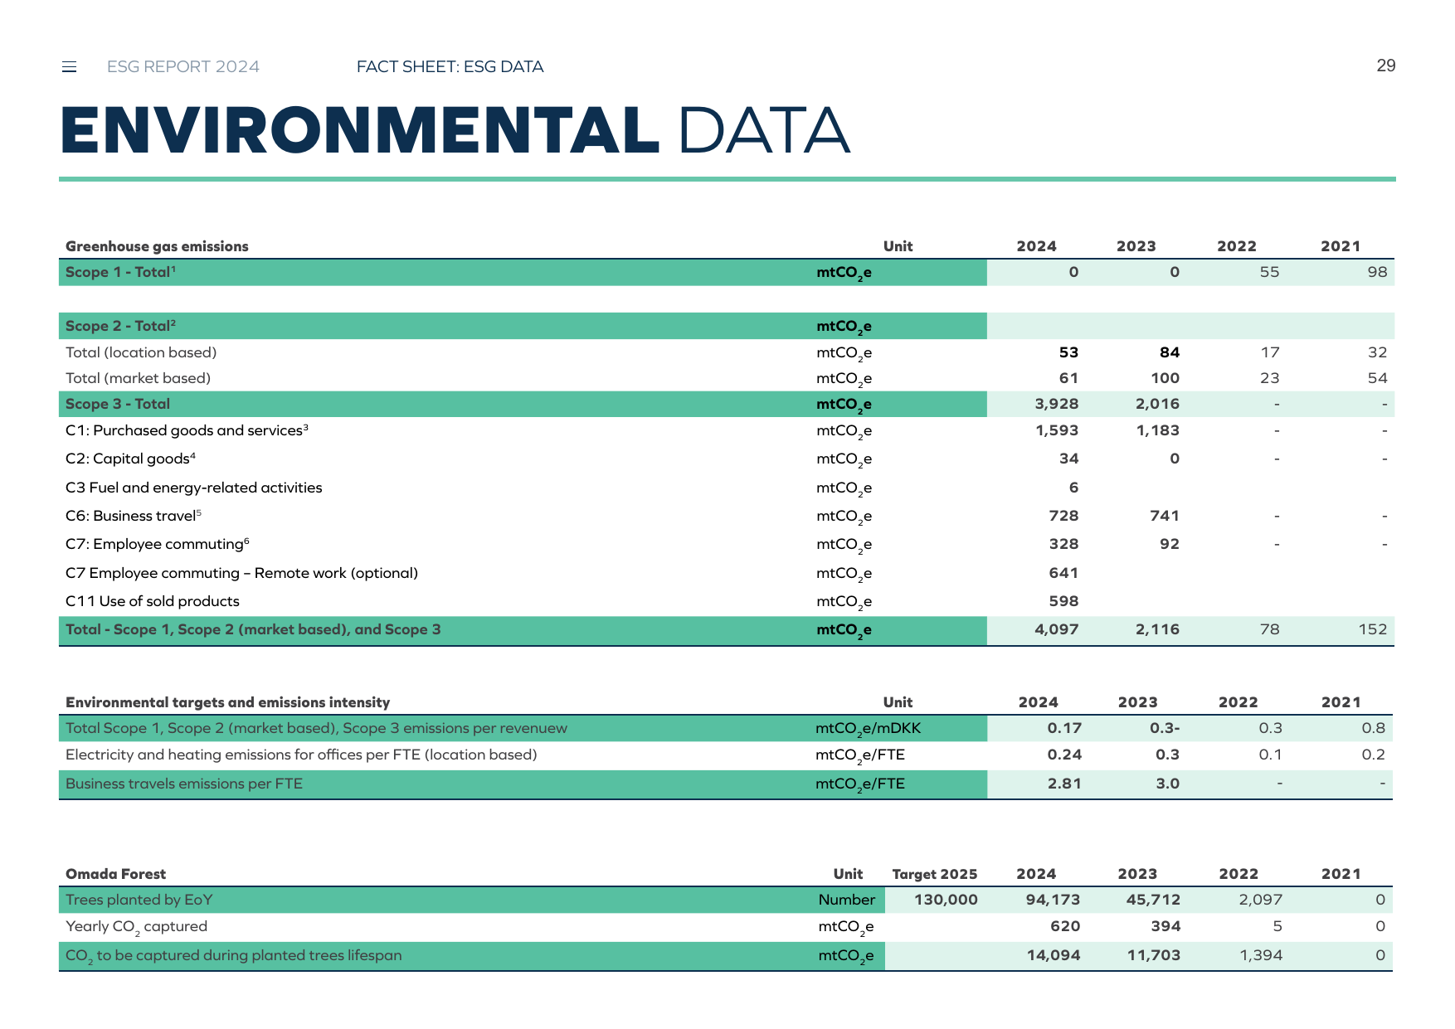Image resolution: width=1455 pixels, height=1029 pixels.
Task: Select C6: Business travel row label
Action: coord(134,516)
